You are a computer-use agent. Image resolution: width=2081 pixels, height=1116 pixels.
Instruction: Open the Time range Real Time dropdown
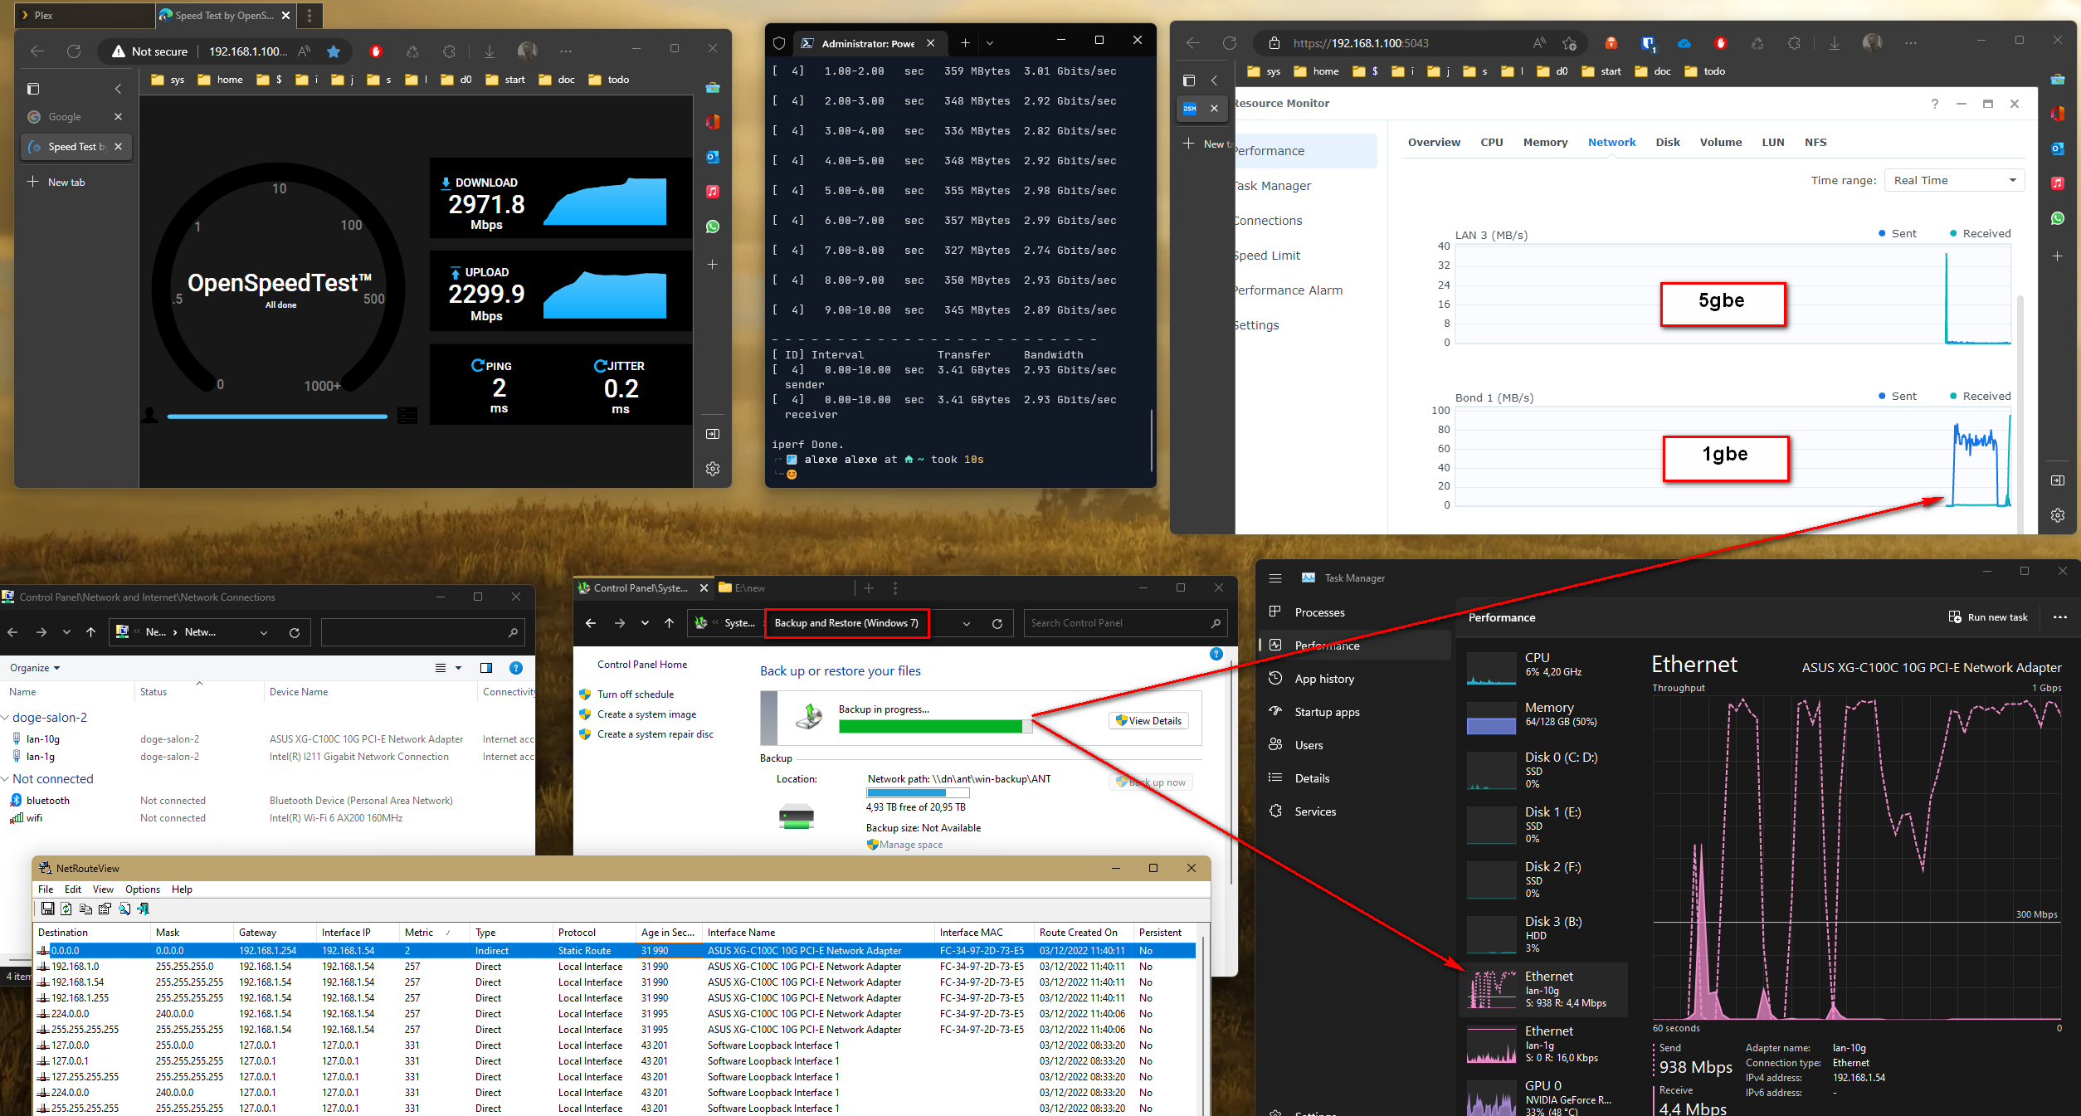[1953, 180]
